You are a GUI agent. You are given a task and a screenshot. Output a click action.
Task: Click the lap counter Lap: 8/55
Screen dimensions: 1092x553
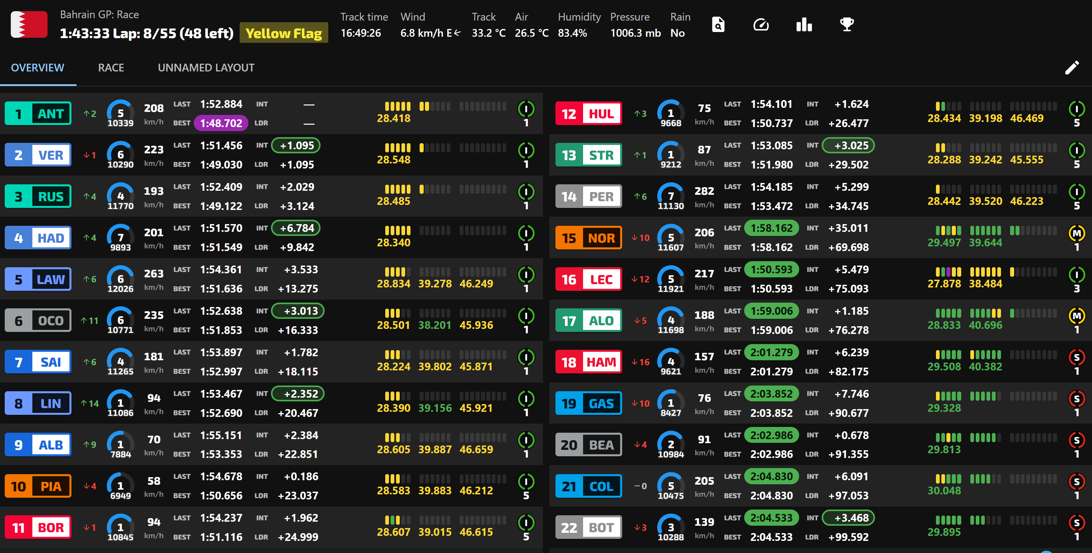coord(144,33)
